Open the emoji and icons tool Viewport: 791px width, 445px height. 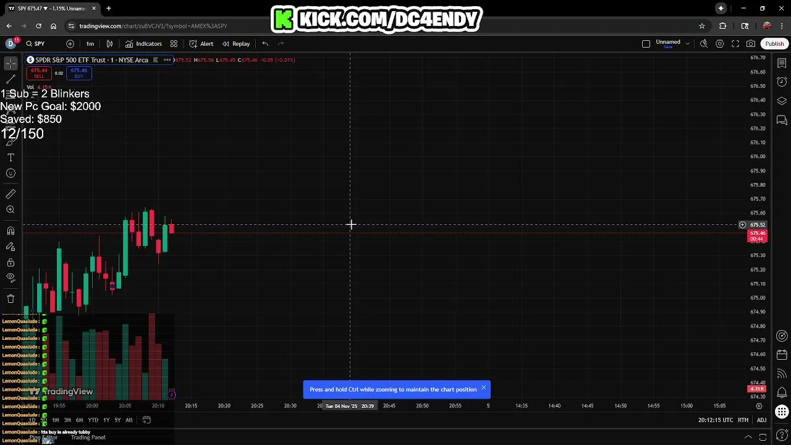point(11,174)
